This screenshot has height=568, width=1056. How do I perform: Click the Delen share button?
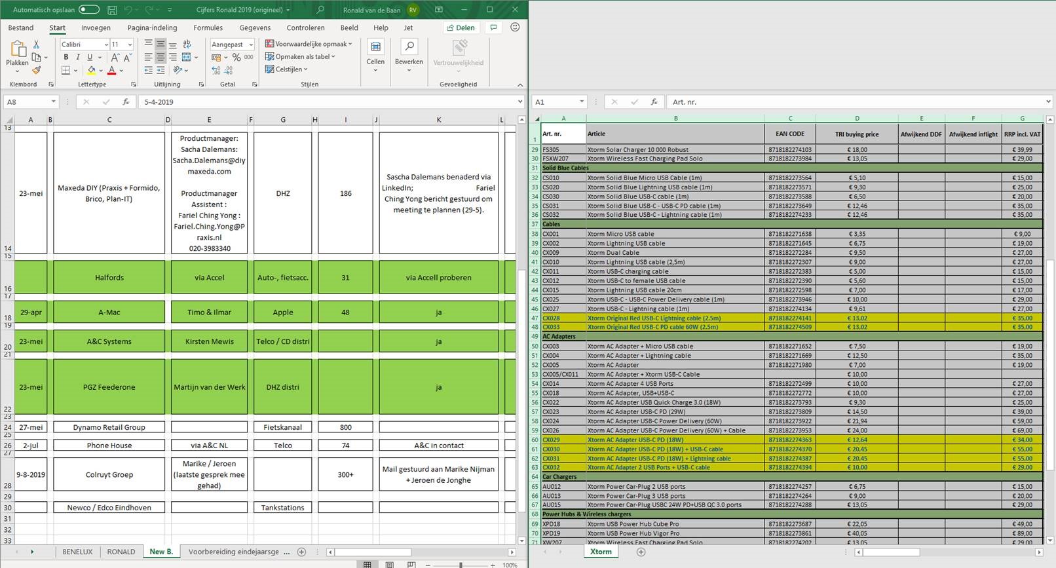[x=461, y=28]
